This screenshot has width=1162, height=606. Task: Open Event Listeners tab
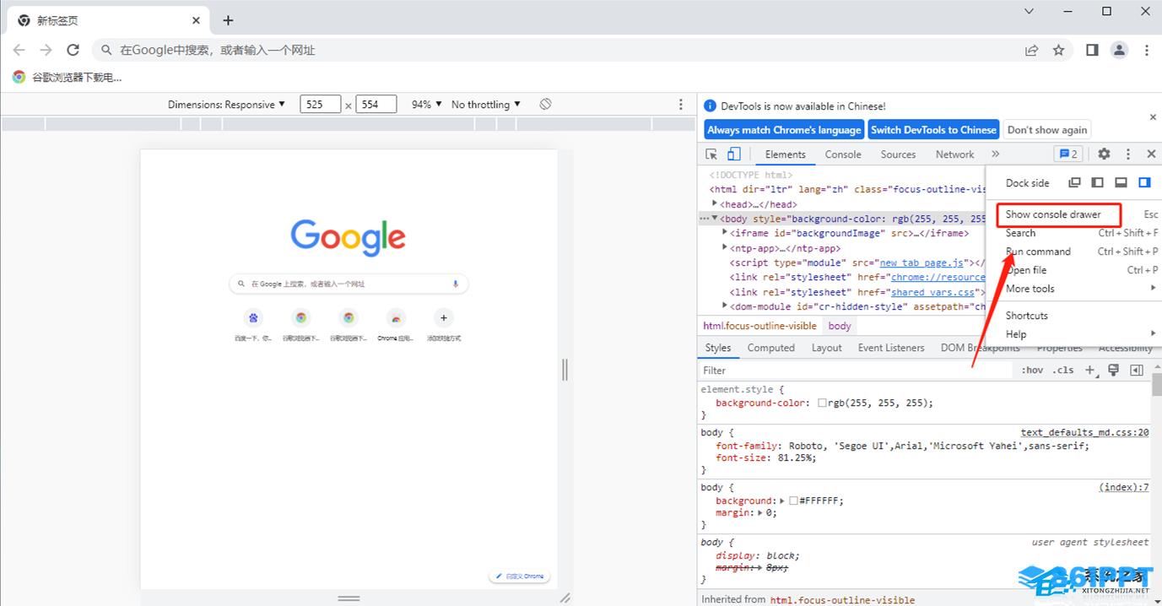click(x=891, y=348)
